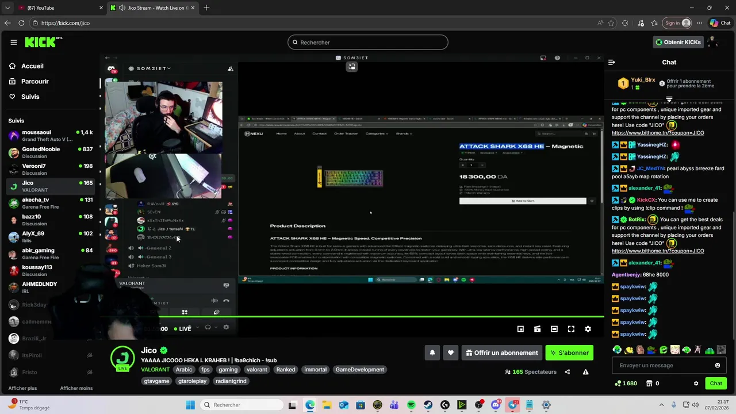The image size is (736, 414).
Task: Open Discord from the taskbar
Action: [496, 405]
